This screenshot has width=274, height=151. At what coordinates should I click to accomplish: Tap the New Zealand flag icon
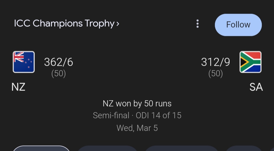(24, 62)
